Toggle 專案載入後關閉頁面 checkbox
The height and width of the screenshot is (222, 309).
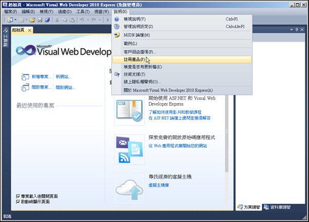click(x=18, y=196)
